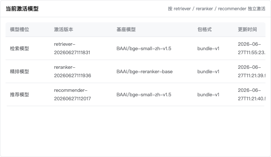
Task: Click the 基座模型 column header
Action: (126, 29)
